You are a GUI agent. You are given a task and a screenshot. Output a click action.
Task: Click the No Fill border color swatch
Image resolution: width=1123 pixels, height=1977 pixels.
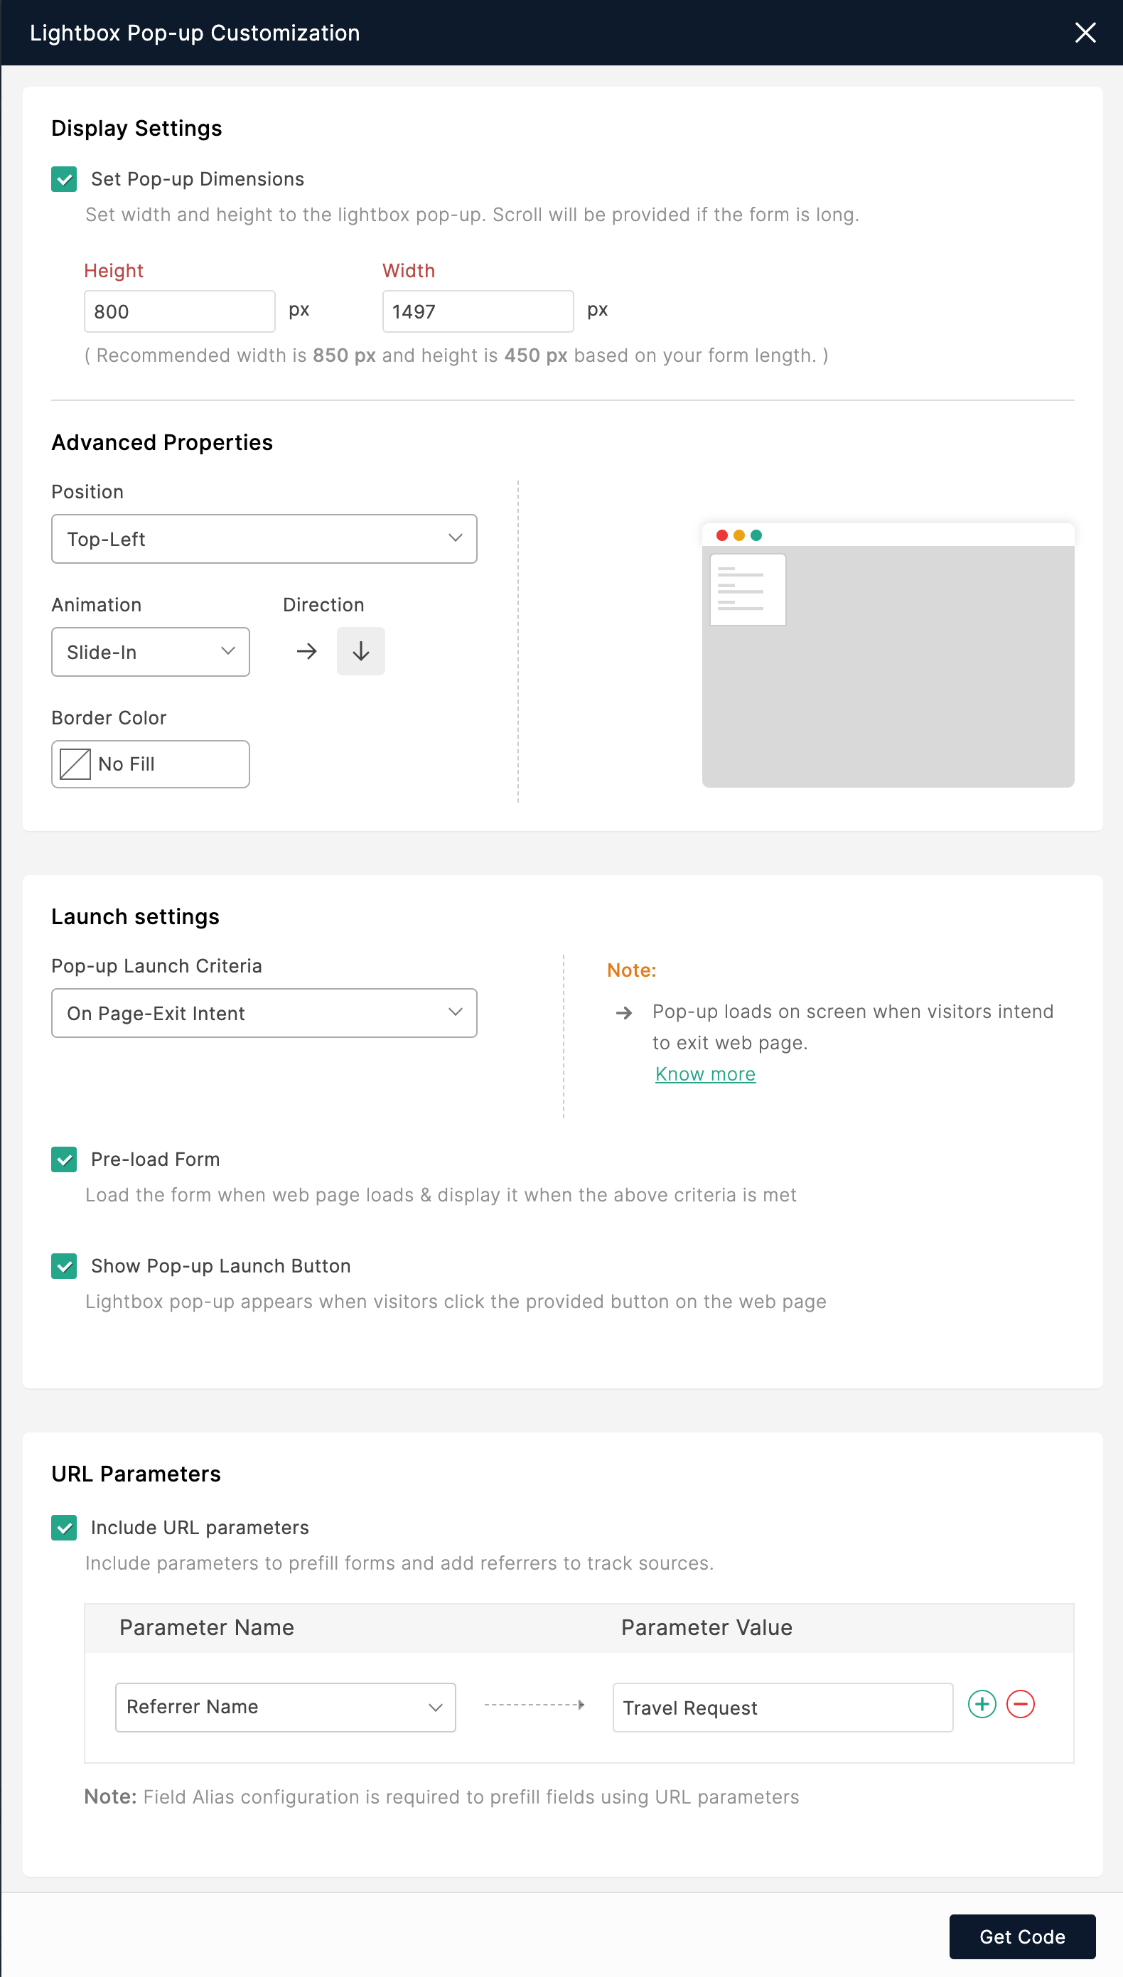click(75, 764)
